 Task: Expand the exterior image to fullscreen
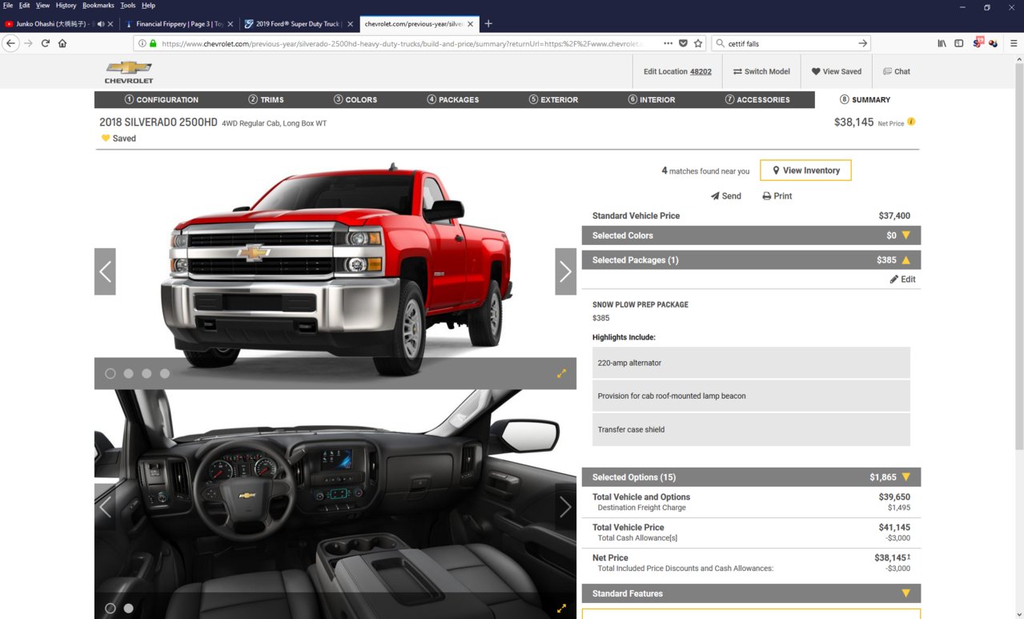tap(561, 373)
